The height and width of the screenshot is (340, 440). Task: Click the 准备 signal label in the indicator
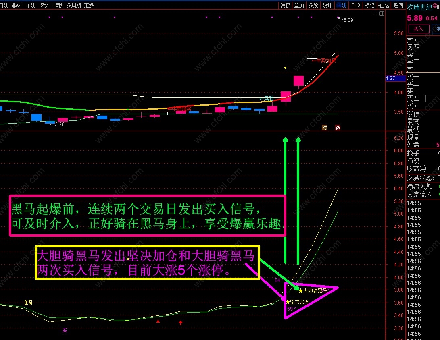28,302
